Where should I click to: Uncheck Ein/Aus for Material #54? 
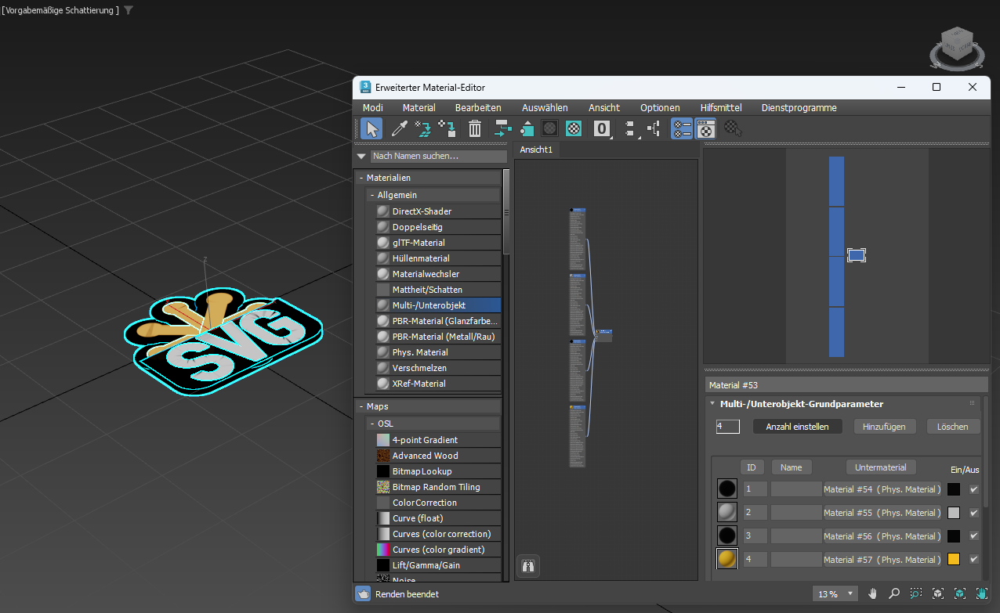click(974, 489)
